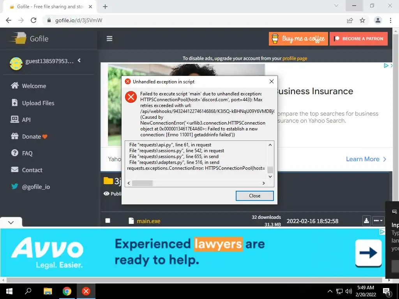Close the unhandled exception dialog with the X
Viewport: 399px width, 299px height.
(272, 81)
